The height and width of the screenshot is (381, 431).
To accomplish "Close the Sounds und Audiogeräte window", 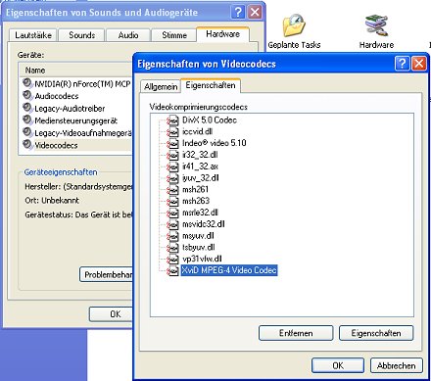I will [x=255, y=12].
